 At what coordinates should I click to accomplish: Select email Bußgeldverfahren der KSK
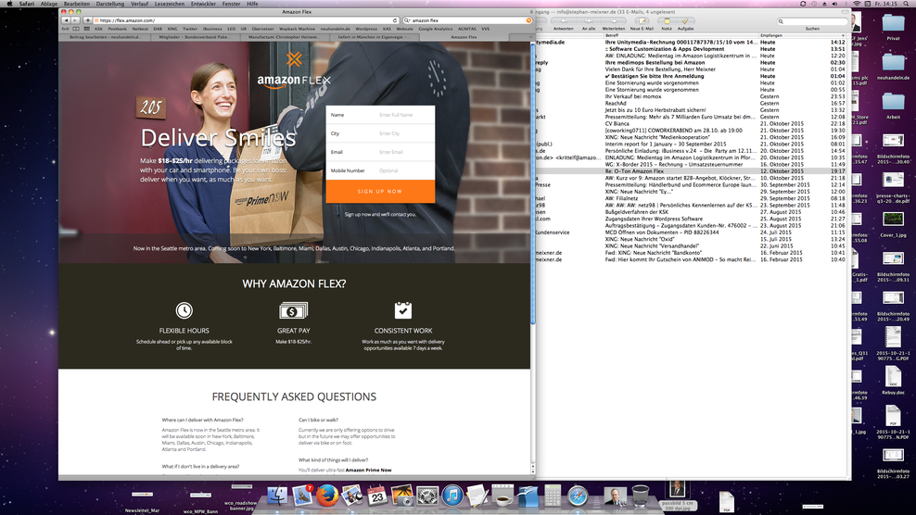click(691, 212)
